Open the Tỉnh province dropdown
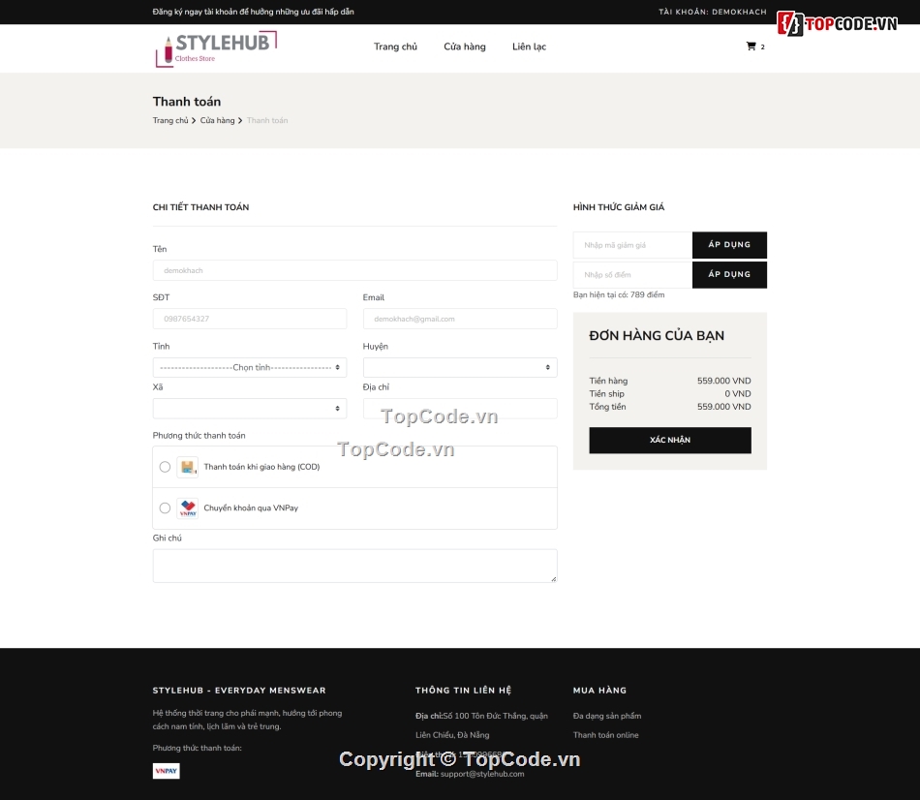 [249, 367]
